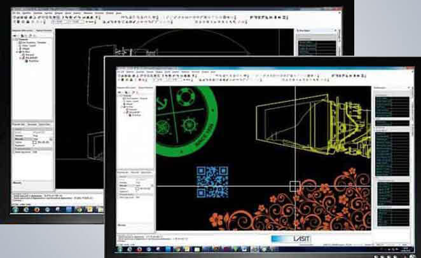The image size is (421, 258).
Task: Select the orange floral swirl ornament graphic
Action: (291, 200)
